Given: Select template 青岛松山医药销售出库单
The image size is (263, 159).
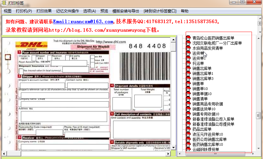Looking at the screenshot, I should pos(213,38).
